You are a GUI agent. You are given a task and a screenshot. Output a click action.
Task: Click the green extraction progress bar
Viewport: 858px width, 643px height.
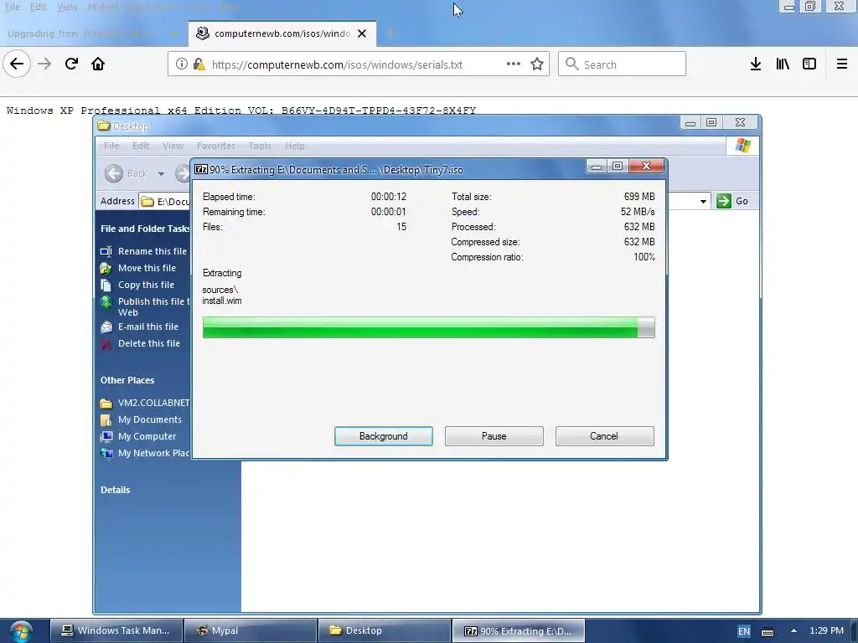click(x=428, y=327)
